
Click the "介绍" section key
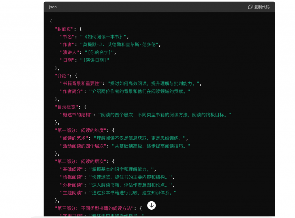62,76
